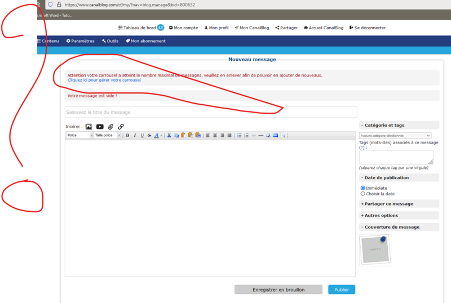Click Enregistrer en brouillon button
The width and height of the screenshot is (451, 303).
(x=278, y=290)
